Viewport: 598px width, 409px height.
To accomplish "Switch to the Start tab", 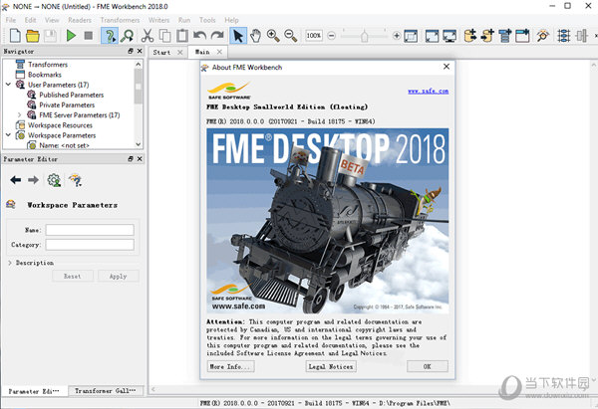I will (161, 52).
